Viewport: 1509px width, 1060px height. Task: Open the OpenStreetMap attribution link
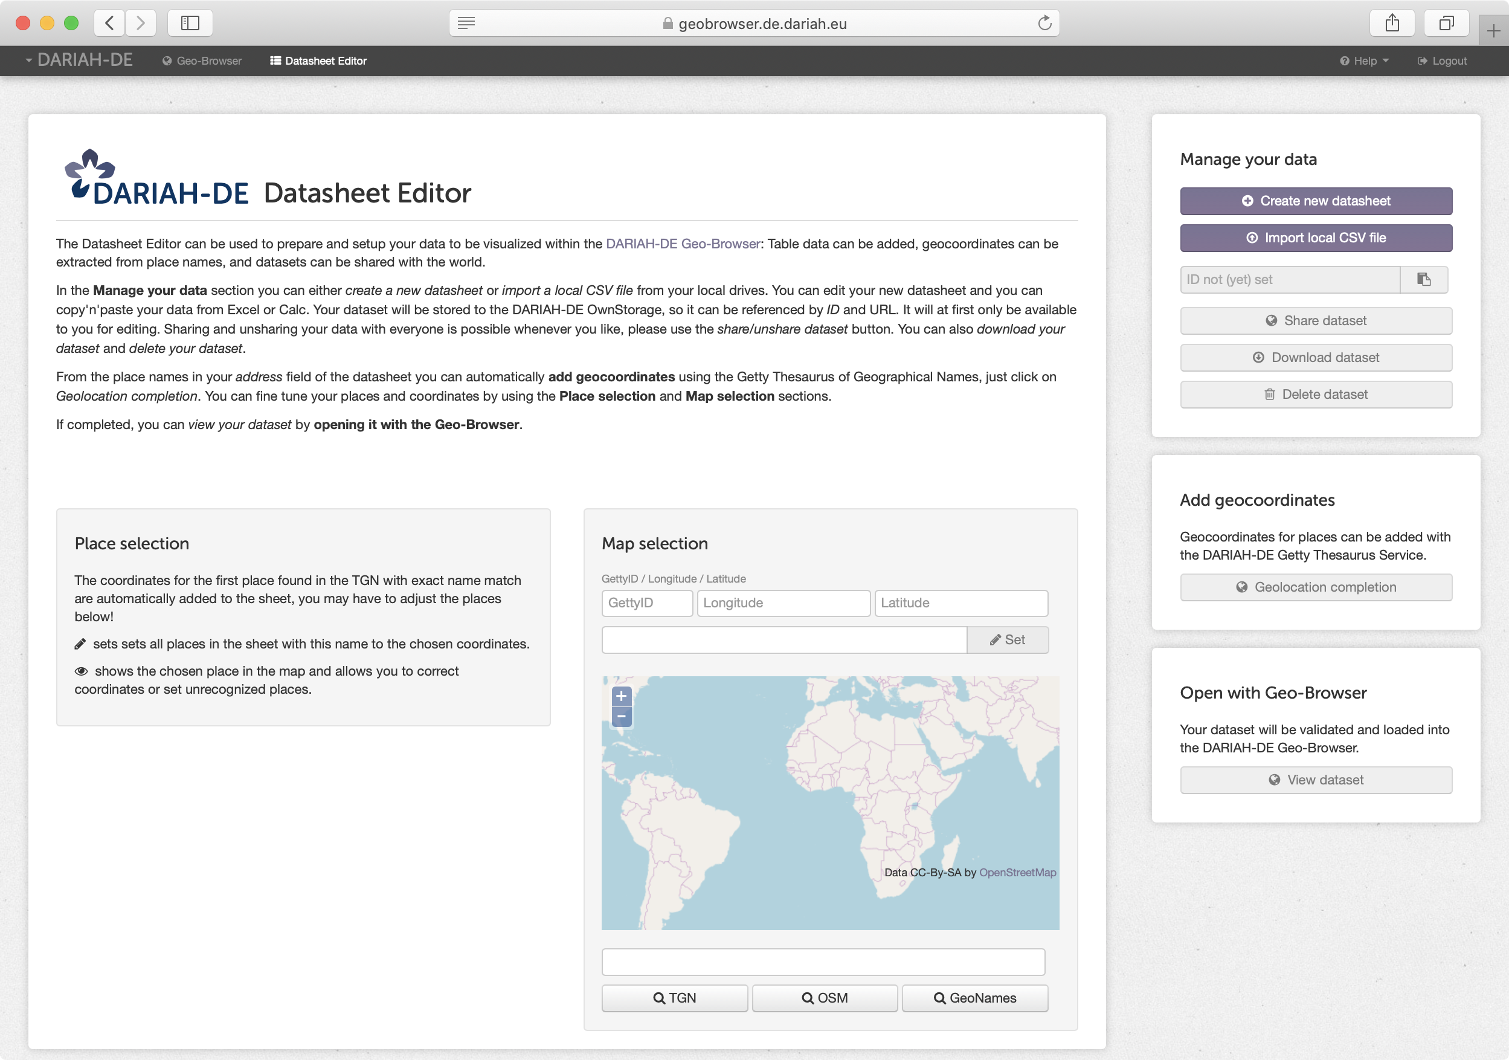(x=1017, y=873)
